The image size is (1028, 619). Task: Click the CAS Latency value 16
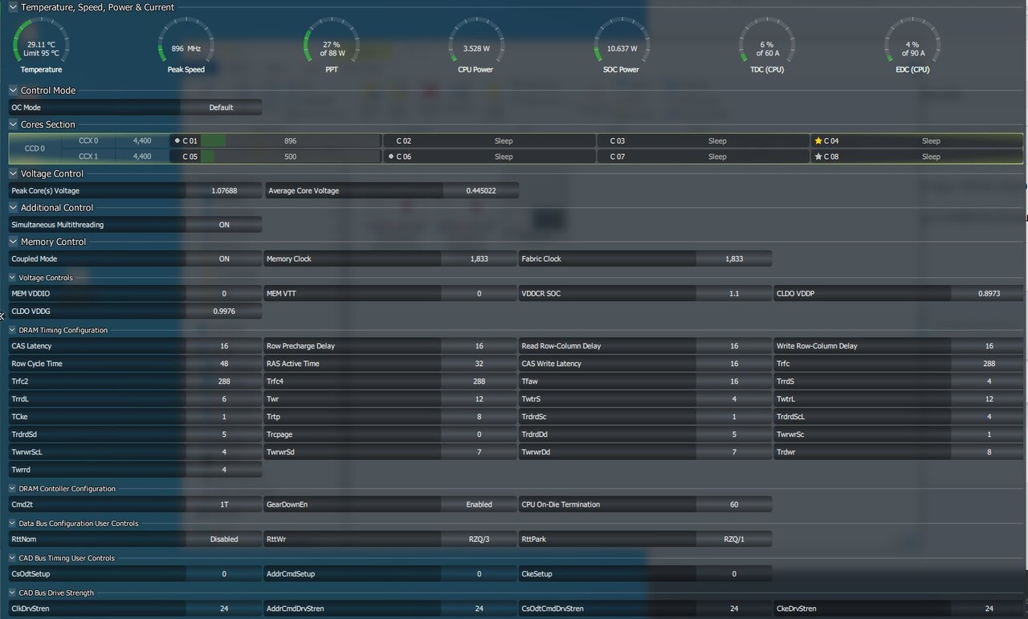[x=224, y=346]
